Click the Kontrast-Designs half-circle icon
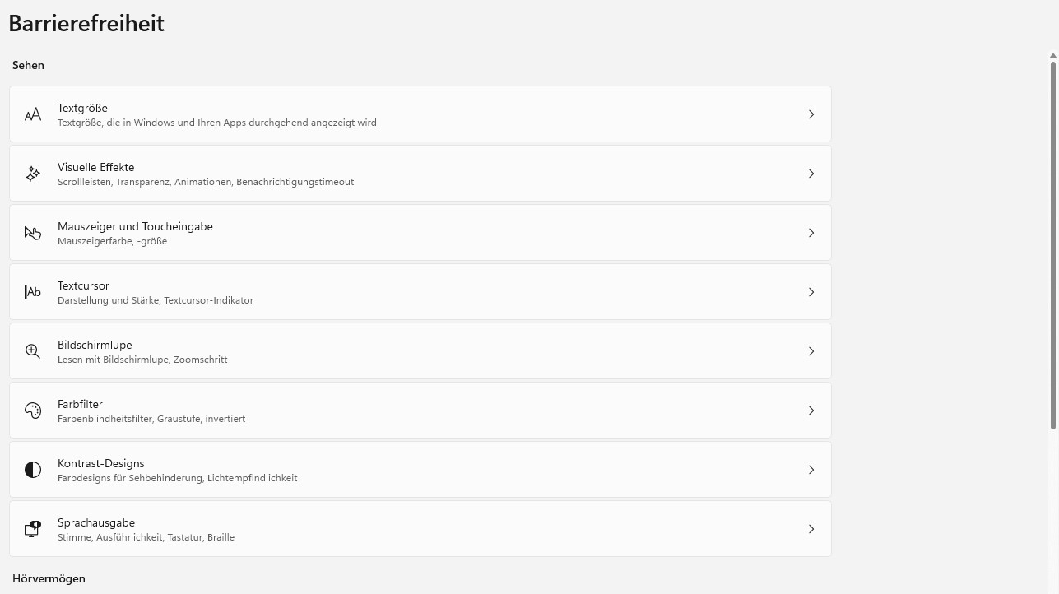Image resolution: width=1059 pixels, height=594 pixels. (33, 470)
